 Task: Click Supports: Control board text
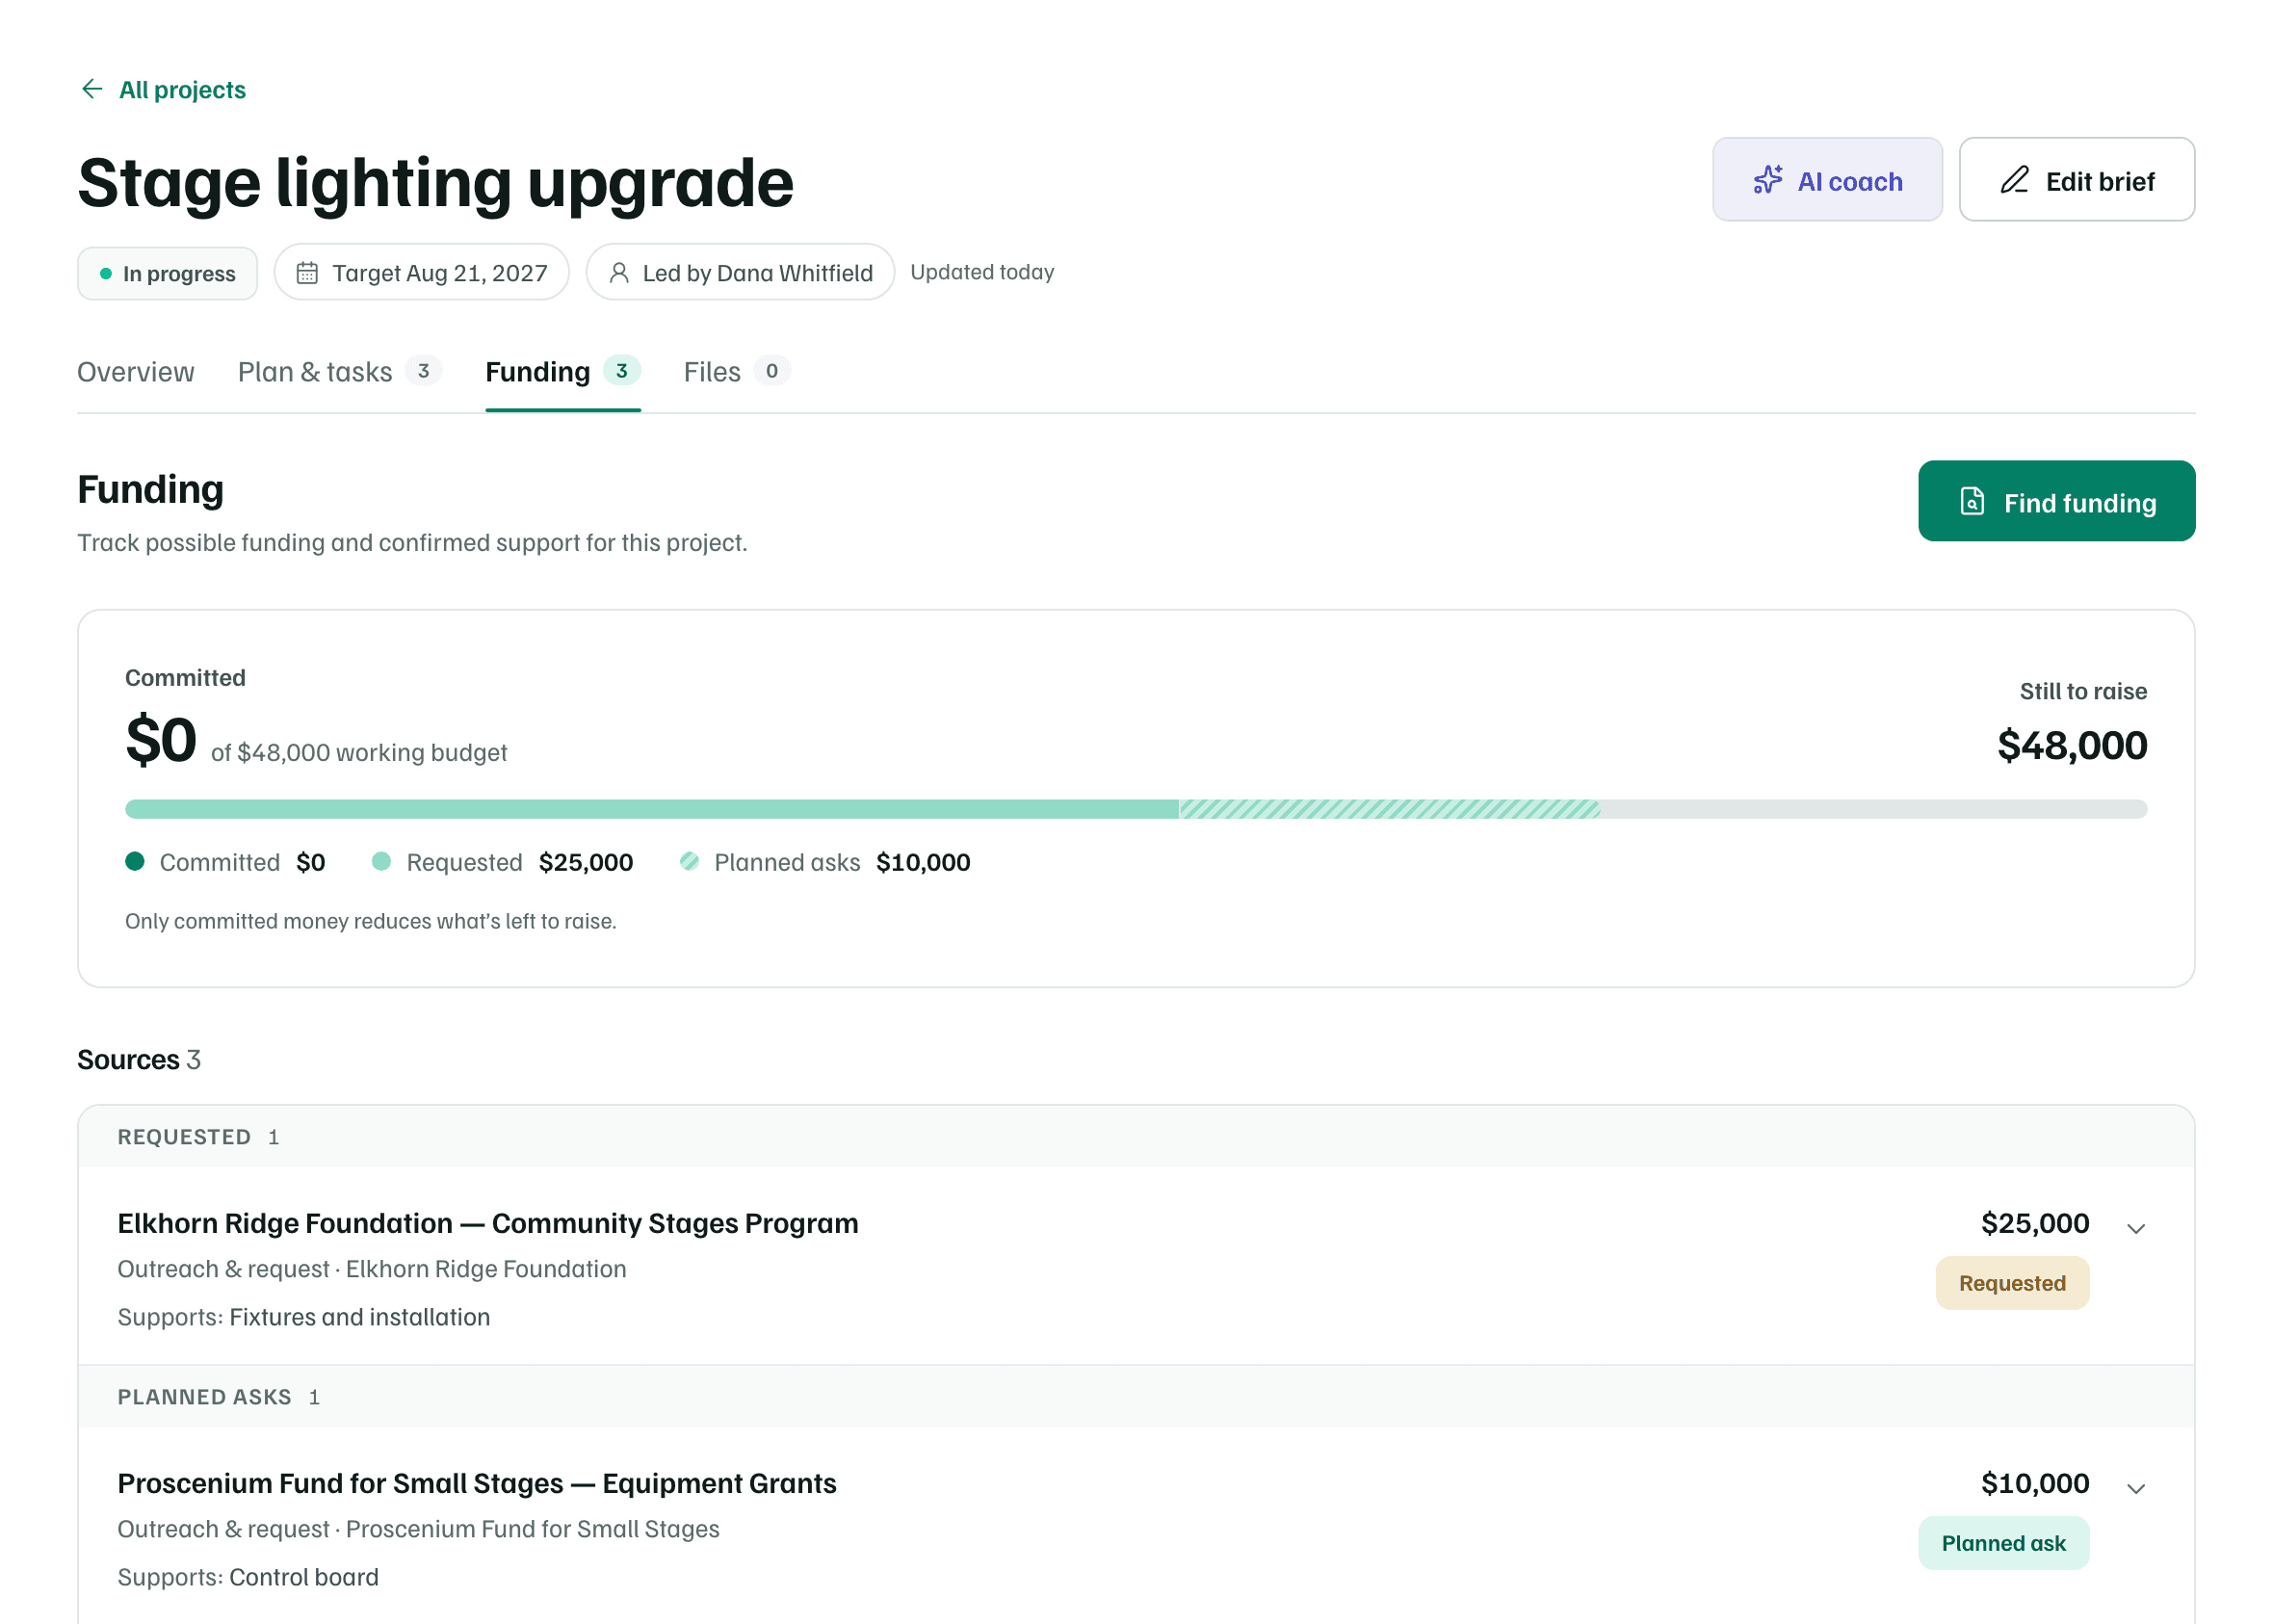(248, 1577)
